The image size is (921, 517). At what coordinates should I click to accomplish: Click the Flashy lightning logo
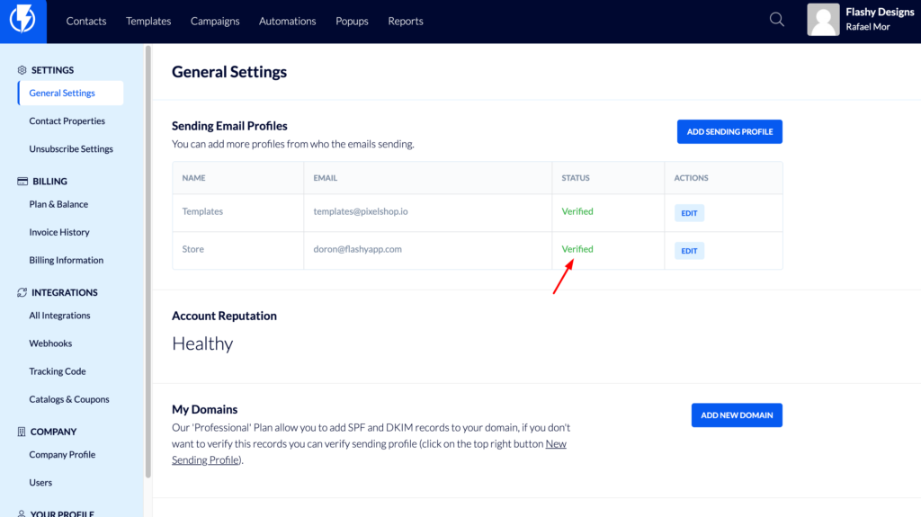click(x=22, y=20)
